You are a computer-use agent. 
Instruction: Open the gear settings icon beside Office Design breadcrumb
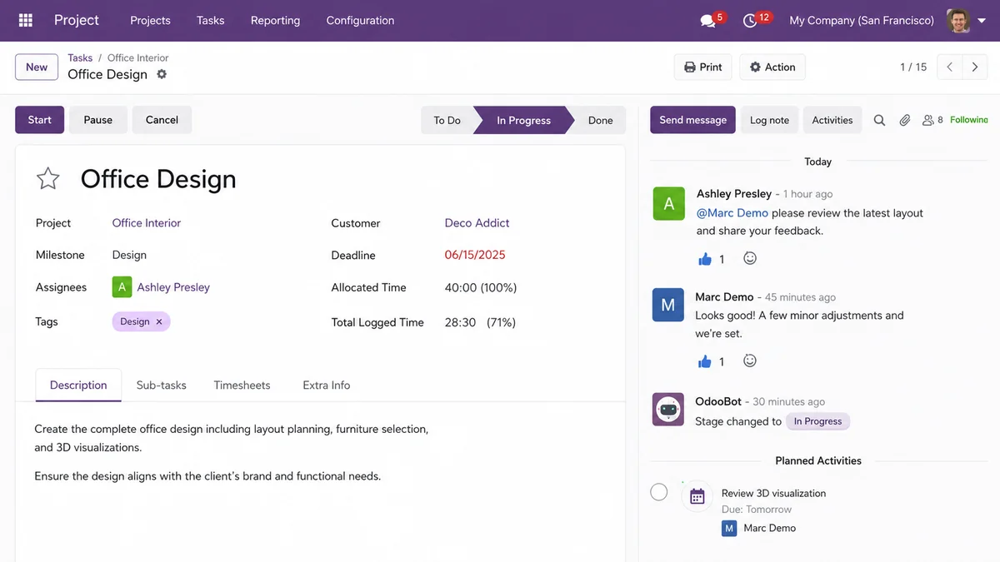(162, 74)
